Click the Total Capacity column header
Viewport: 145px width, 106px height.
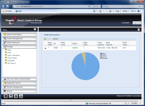pyautogui.click(x=101, y=44)
